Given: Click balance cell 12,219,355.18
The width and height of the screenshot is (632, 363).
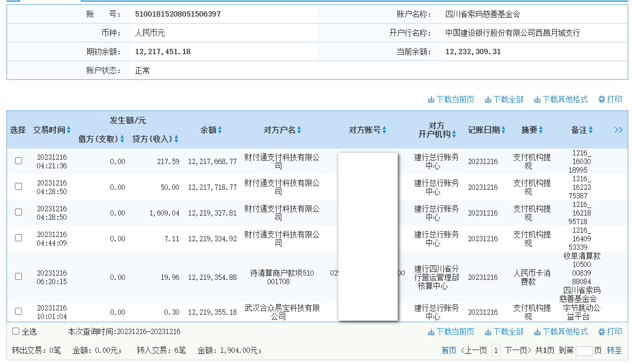Looking at the screenshot, I should pos(212,312).
